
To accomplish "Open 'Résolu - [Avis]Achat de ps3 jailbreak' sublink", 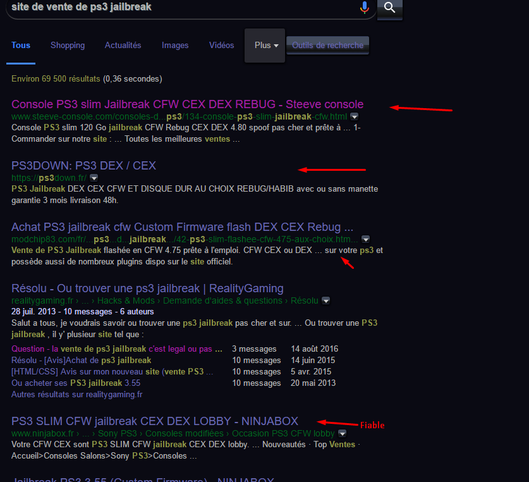I will pyautogui.click(x=82, y=361).
